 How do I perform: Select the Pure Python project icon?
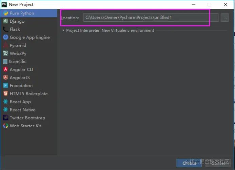coord(5,13)
